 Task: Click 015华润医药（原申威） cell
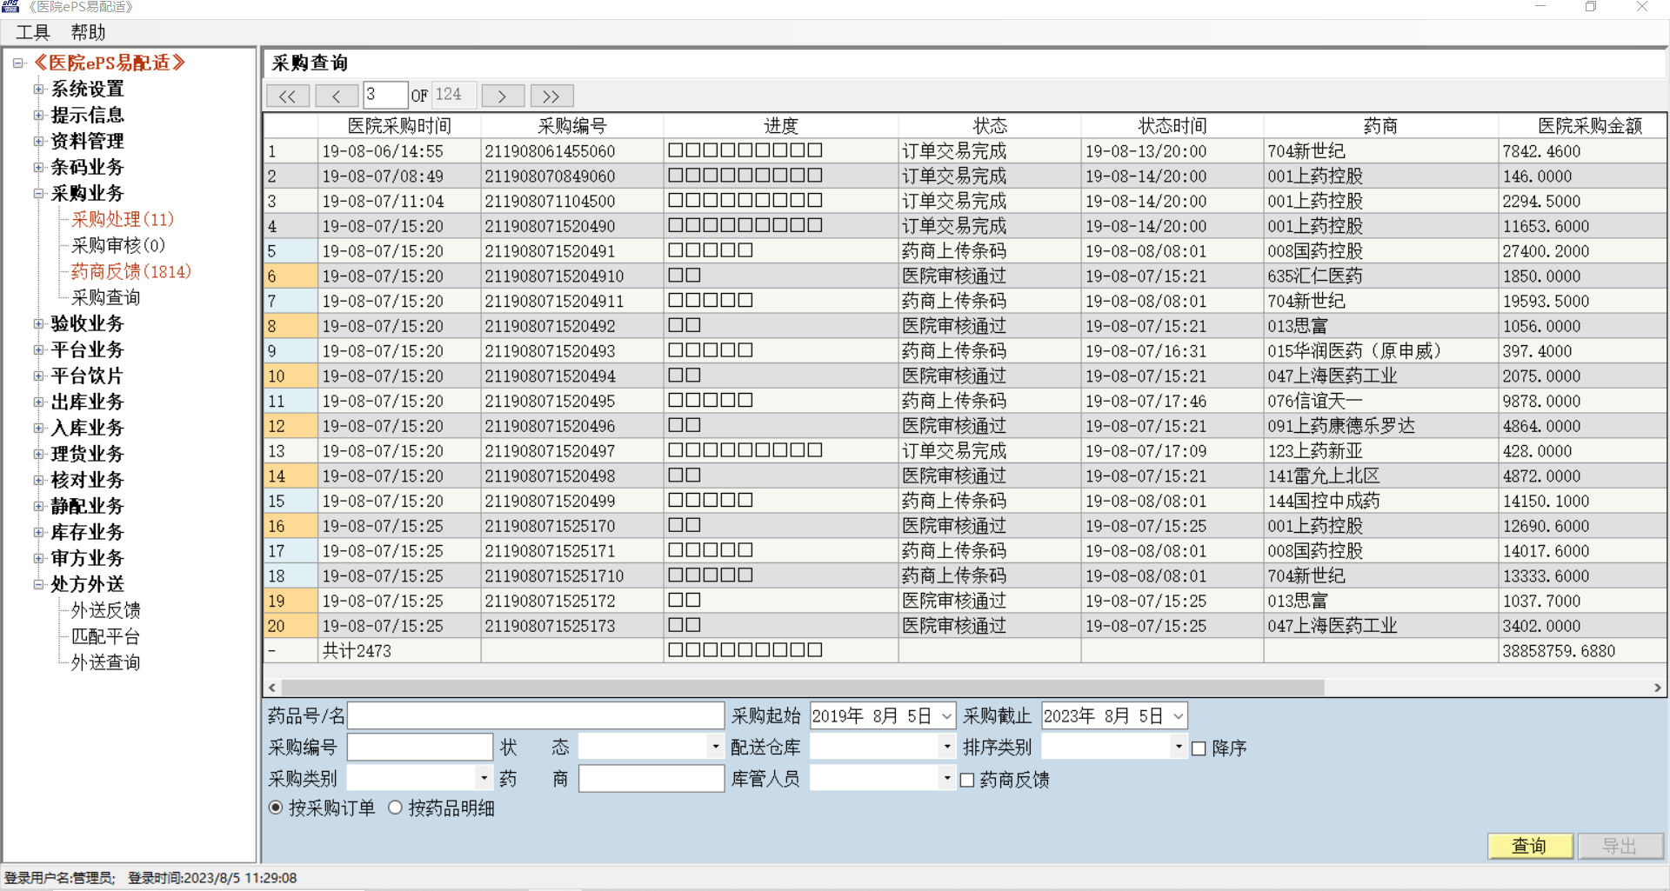(x=1381, y=351)
